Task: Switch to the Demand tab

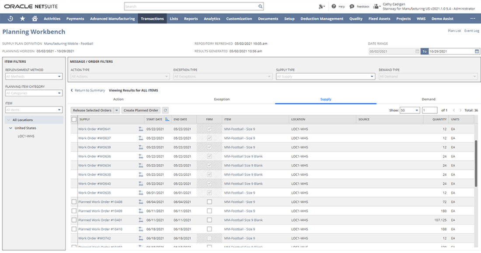Action: 429,99
